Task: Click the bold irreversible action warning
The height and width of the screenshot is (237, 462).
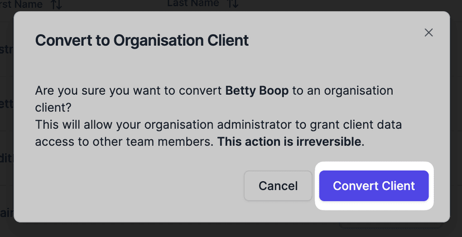Action: [x=290, y=142]
